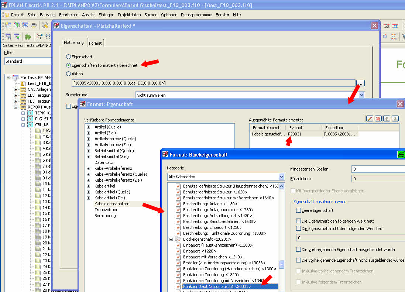Click the move format element up arrow

coord(387,118)
